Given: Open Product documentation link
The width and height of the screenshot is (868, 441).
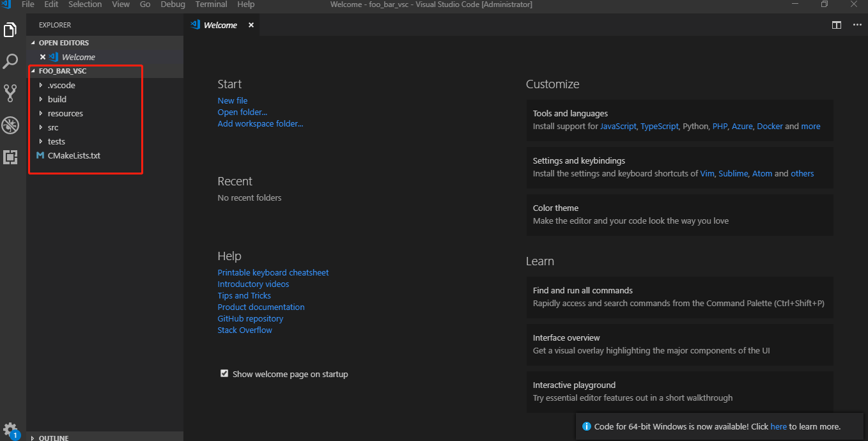Looking at the screenshot, I should tap(261, 307).
